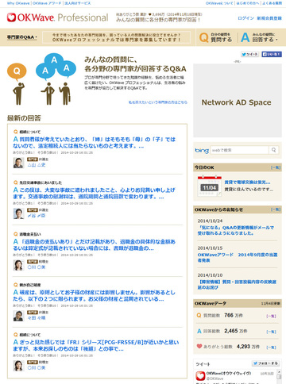The image size is (286, 384).
Task: Open the OKWaveアワード 2014年9月度 notice
Action: [x=238, y=258]
